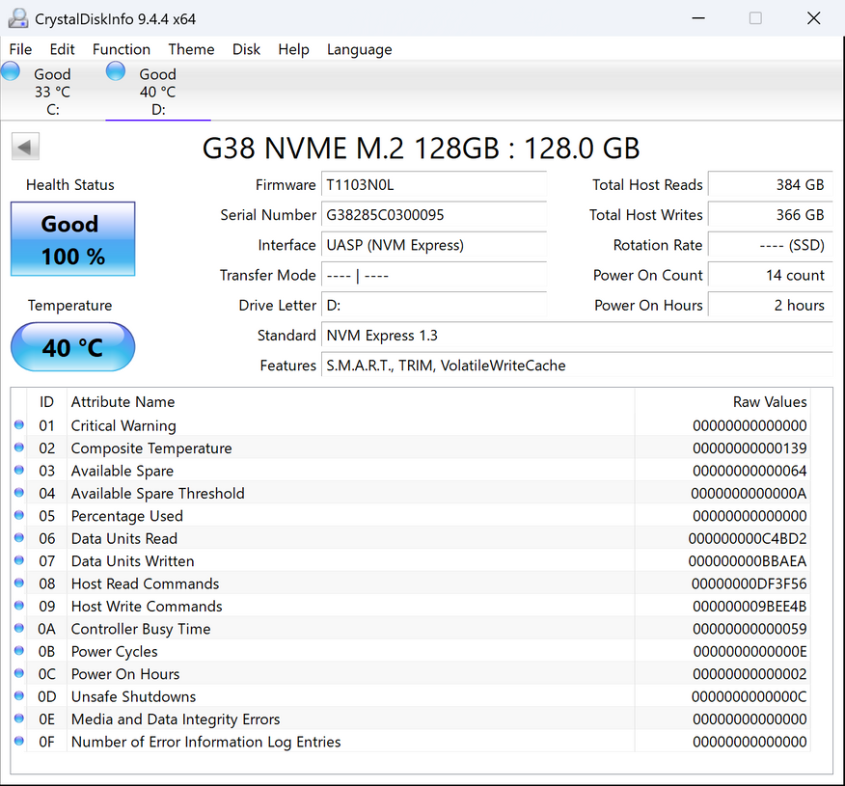Click the previous disk arrow button
The image size is (845, 786).
25,148
